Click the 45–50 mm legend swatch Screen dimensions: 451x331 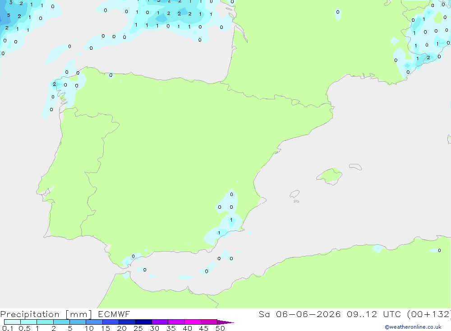[209, 322]
